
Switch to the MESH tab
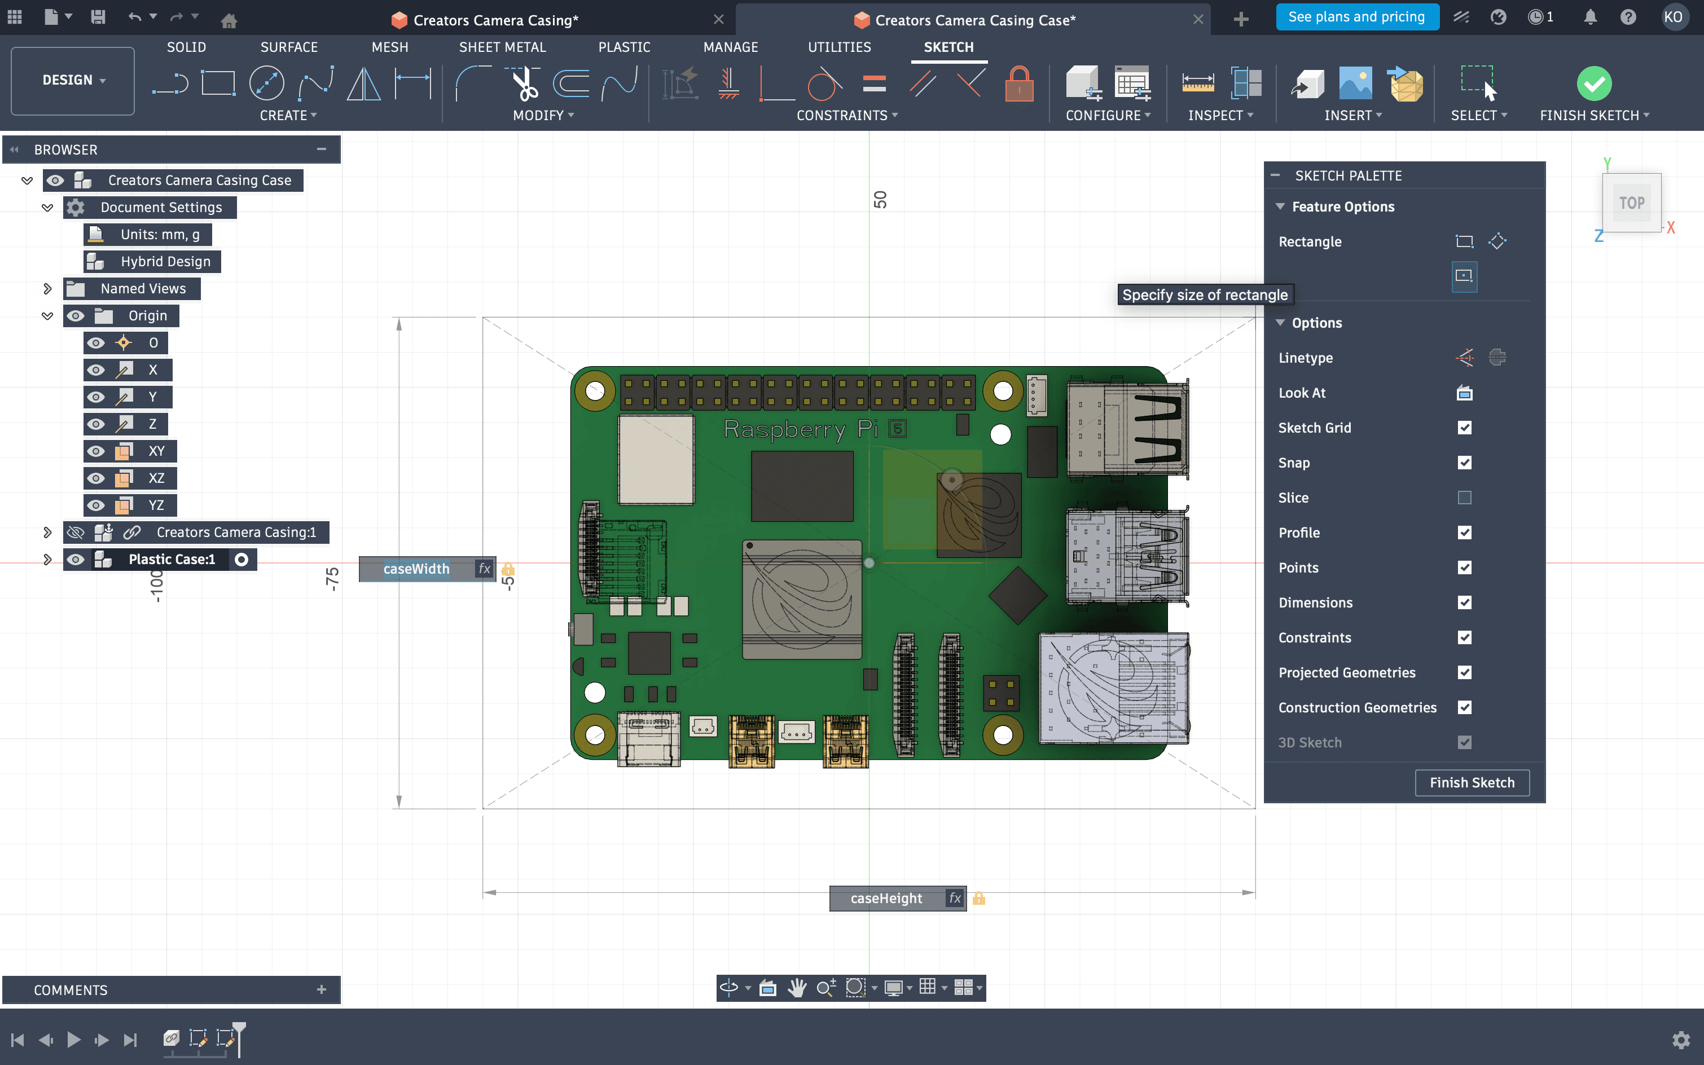pyautogui.click(x=389, y=47)
